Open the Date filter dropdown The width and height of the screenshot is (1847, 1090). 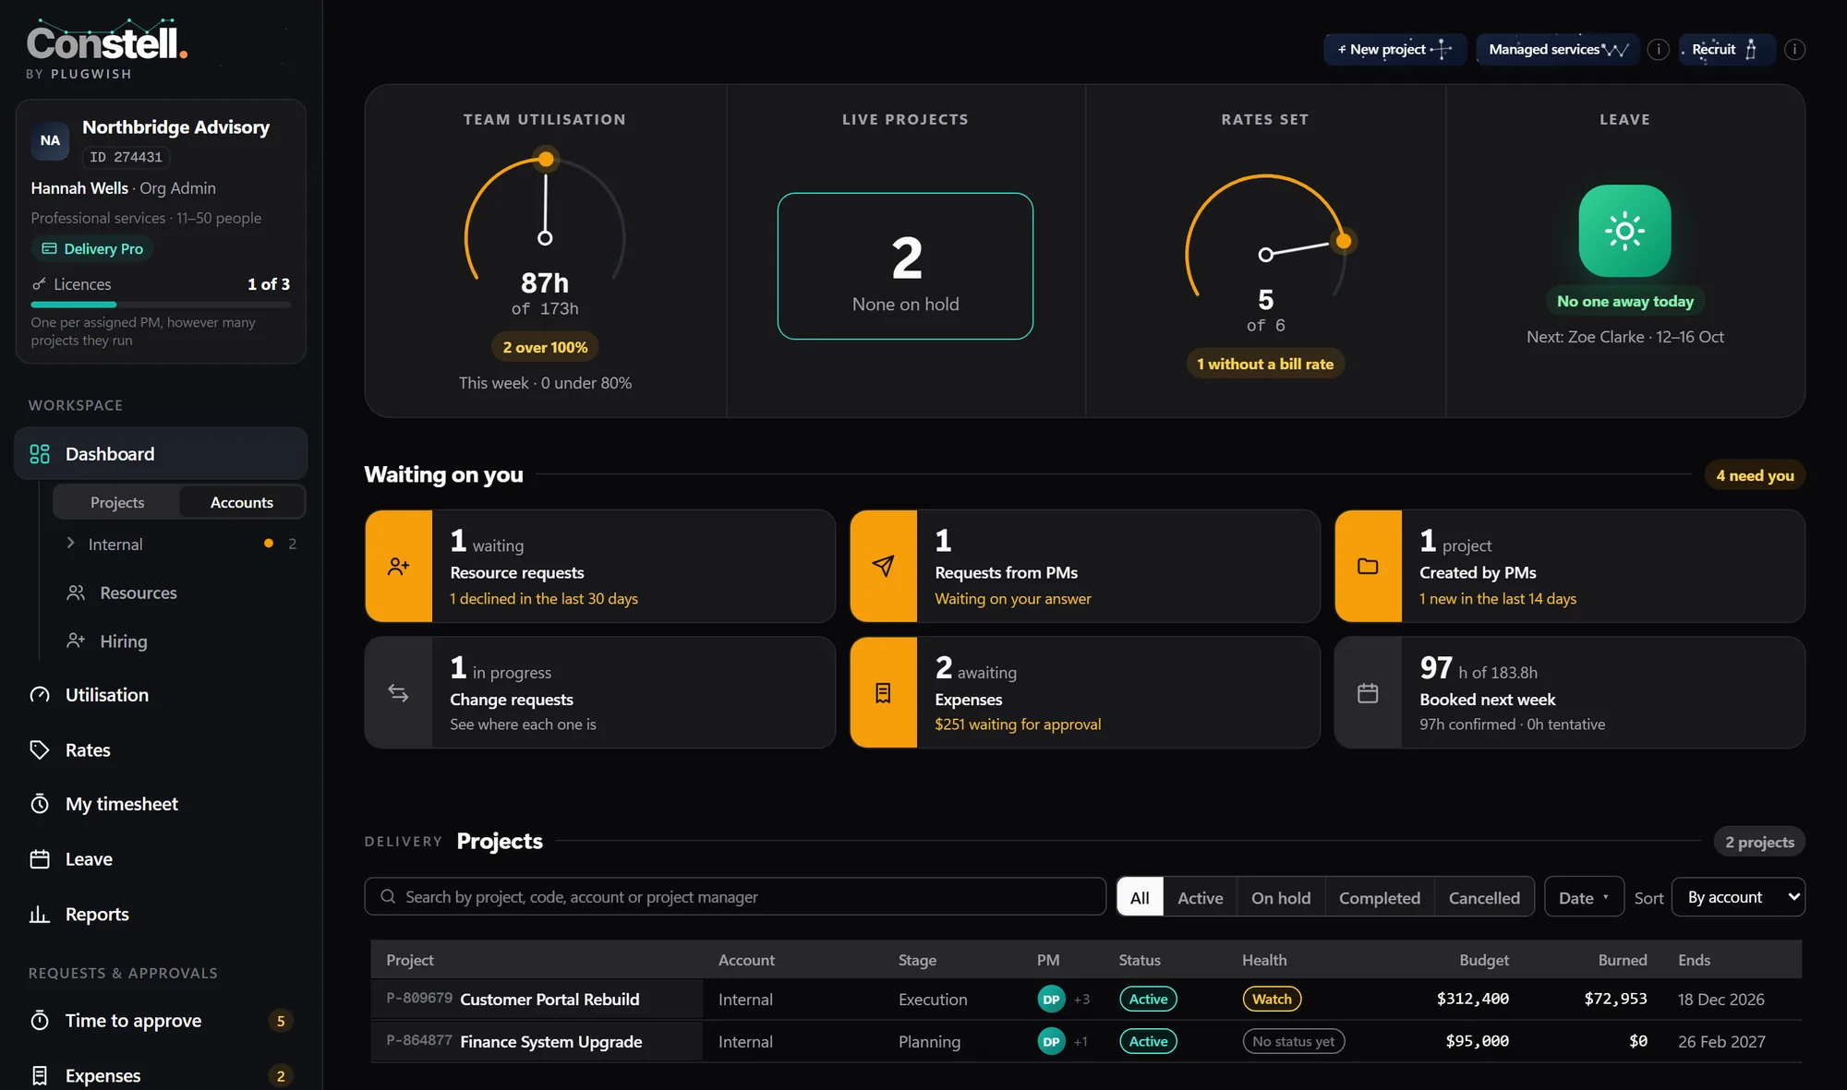coord(1584,898)
